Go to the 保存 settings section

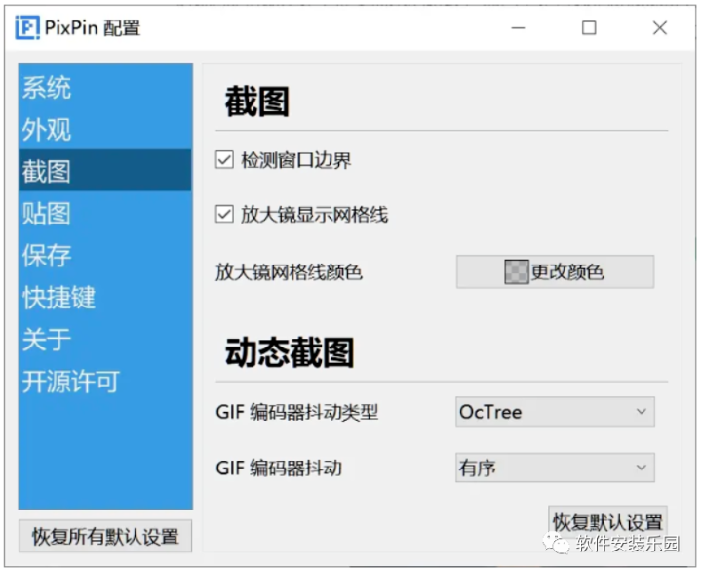[x=105, y=255]
